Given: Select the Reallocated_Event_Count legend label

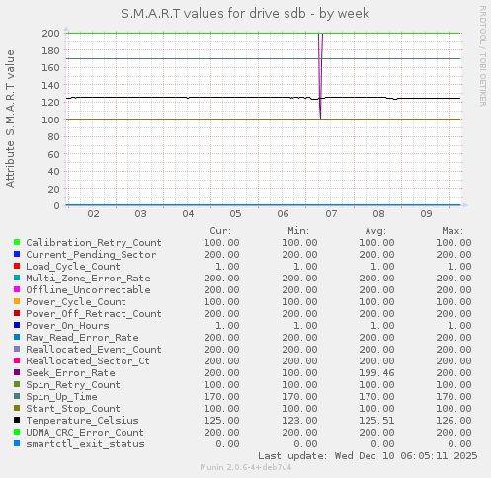Looking at the screenshot, I should (x=94, y=350).
